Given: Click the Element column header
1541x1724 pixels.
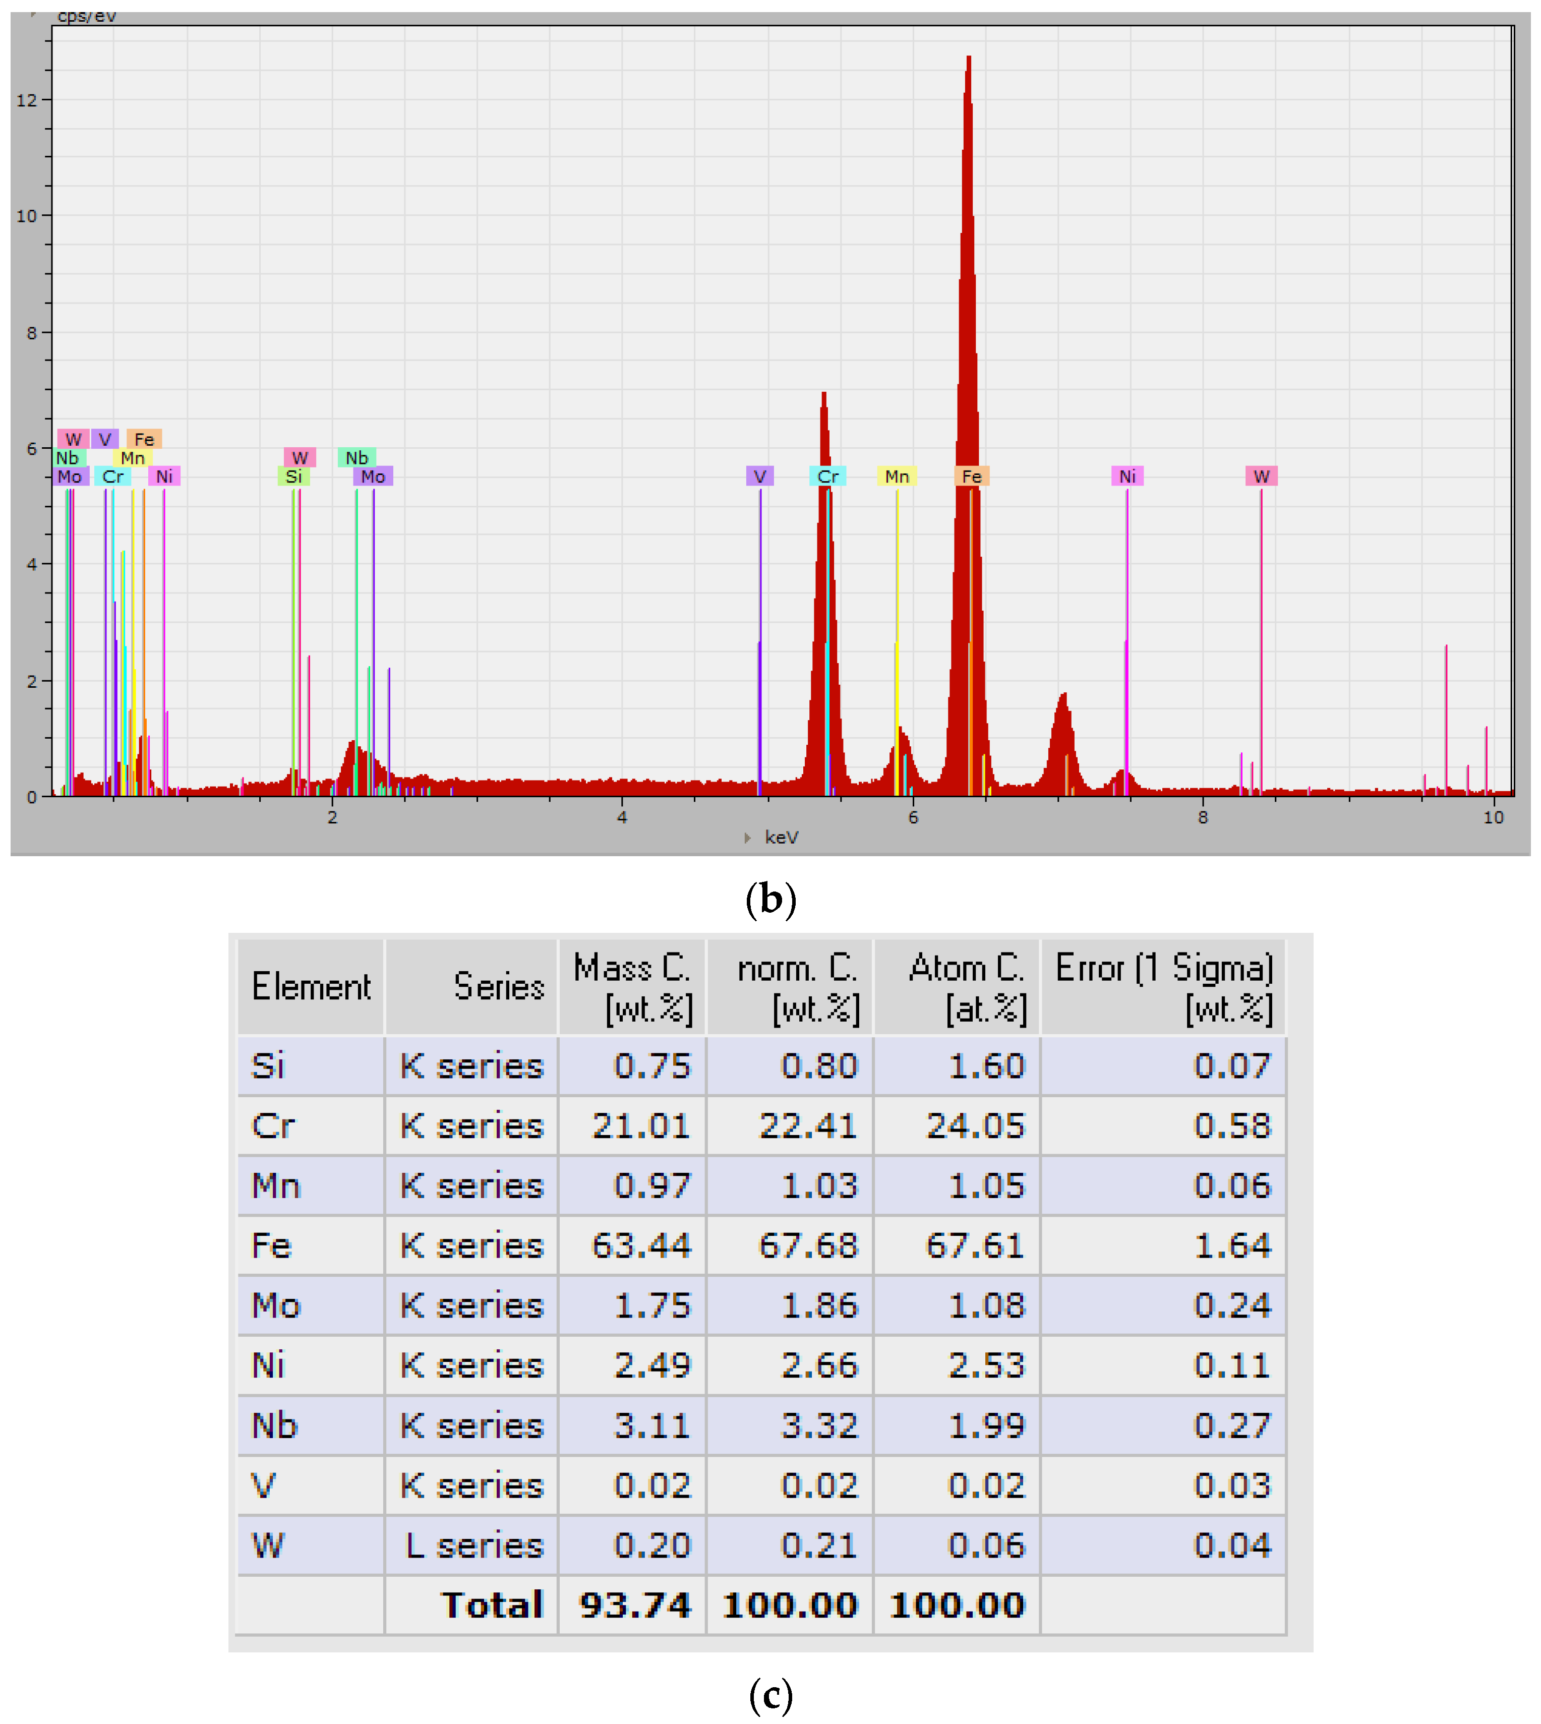Looking at the screenshot, I should tap(311, 987).
